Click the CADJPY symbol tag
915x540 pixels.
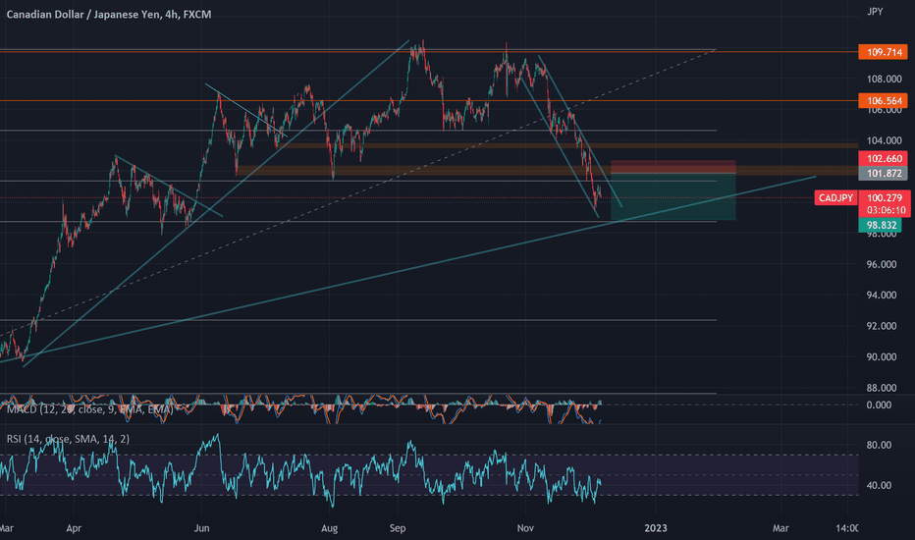click(x=835, y=198)
